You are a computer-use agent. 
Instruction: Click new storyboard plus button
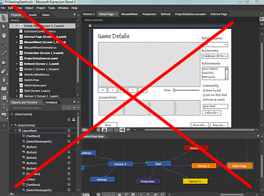74,107
